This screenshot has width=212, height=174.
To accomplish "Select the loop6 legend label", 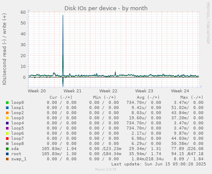I will coord(17,133).
